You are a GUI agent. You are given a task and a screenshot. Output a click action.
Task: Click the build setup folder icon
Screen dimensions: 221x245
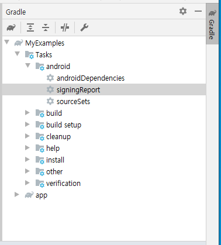[x=40, y=125]
